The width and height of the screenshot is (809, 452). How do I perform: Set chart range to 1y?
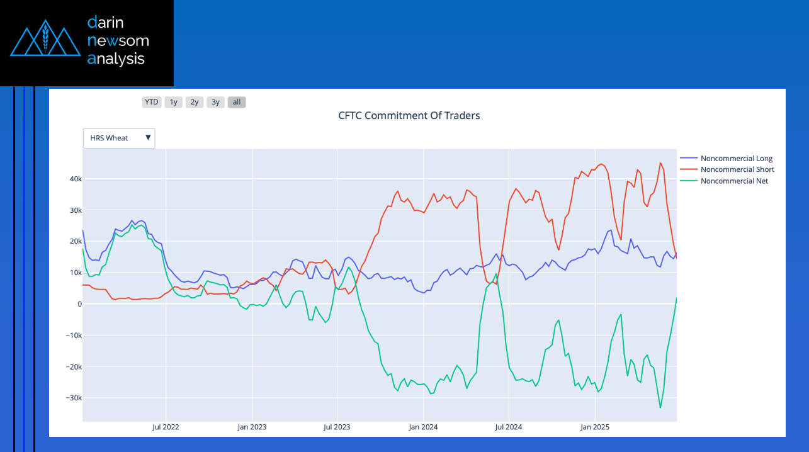point(174,102)
